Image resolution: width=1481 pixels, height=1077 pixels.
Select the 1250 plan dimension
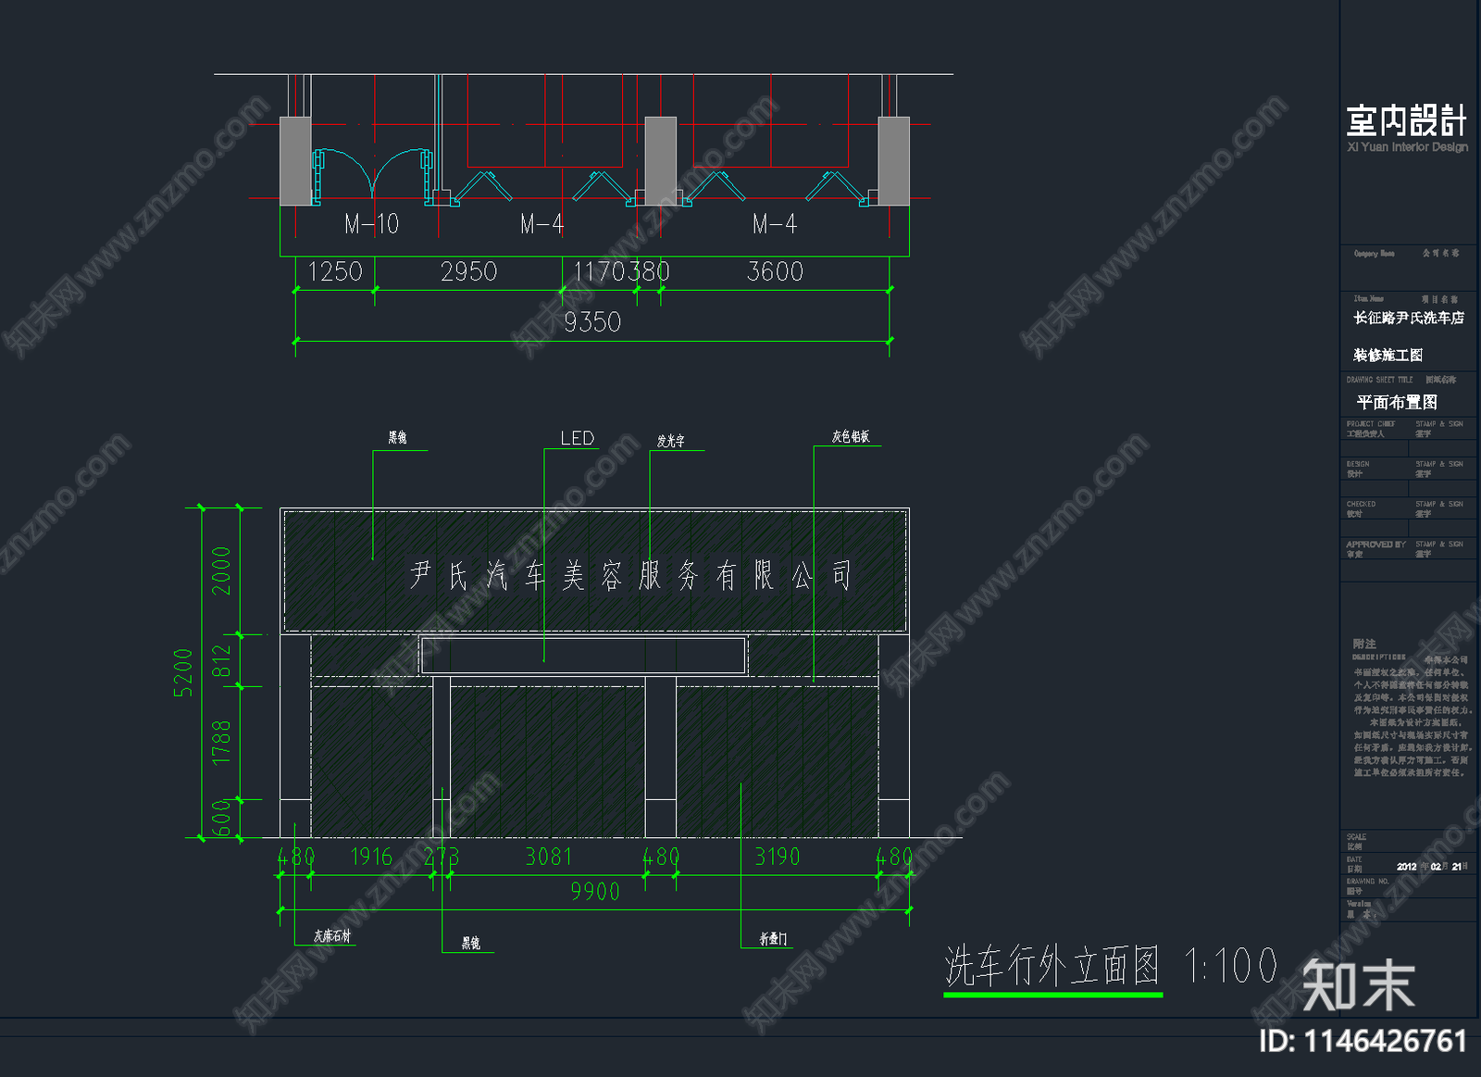(334, 271)
